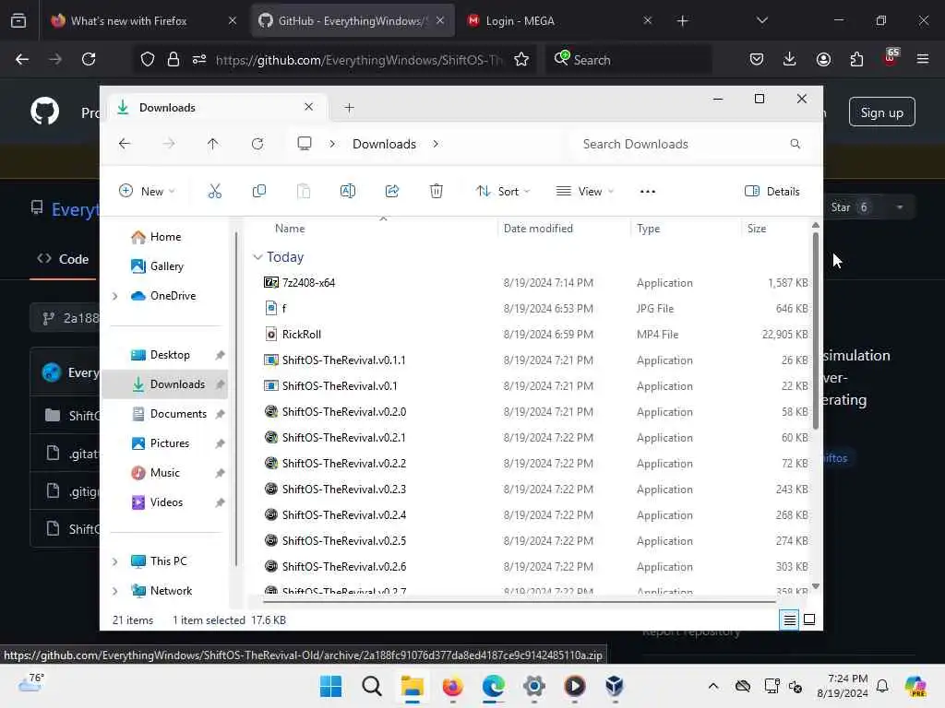Click the Share icon in Explorer toolbar

click(x=392, y=192)
